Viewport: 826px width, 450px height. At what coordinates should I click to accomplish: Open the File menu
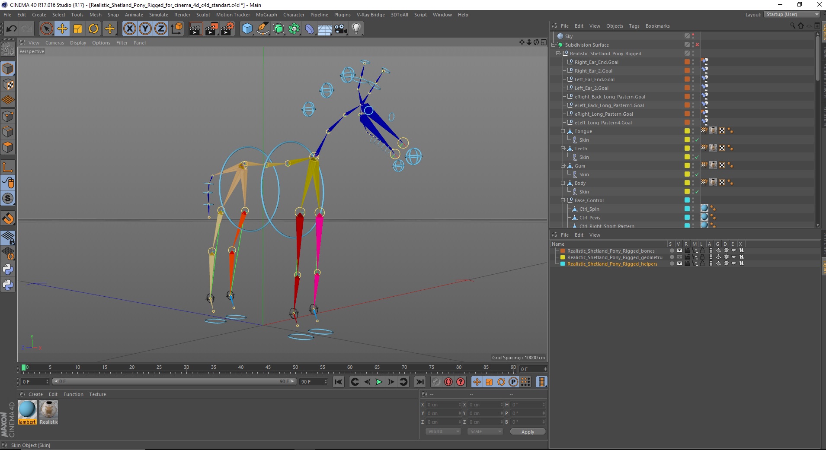tap(7, 15)
